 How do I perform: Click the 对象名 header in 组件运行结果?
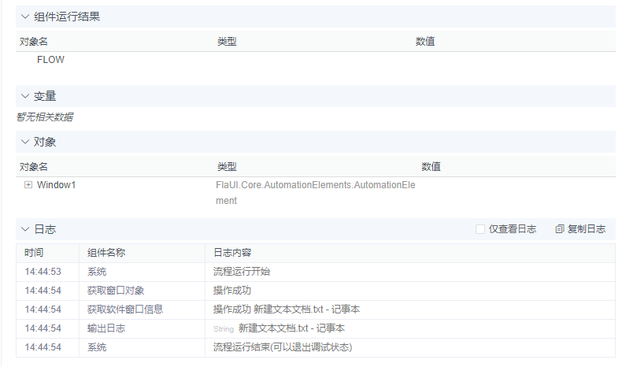click(x=34, y=42)
